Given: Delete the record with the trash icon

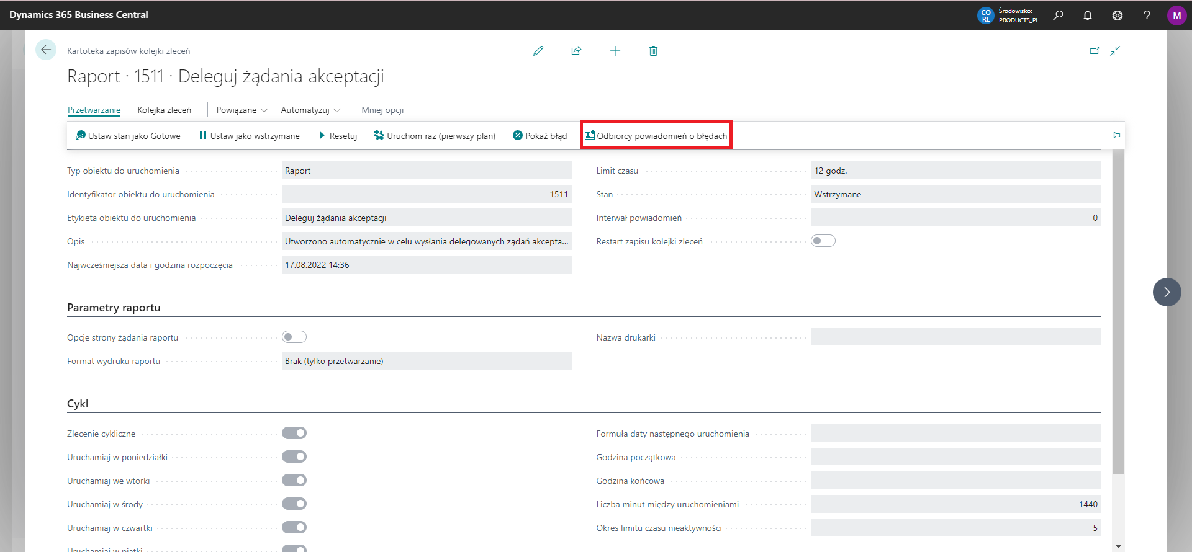Looking at the screenshot, I should (653, 51).
